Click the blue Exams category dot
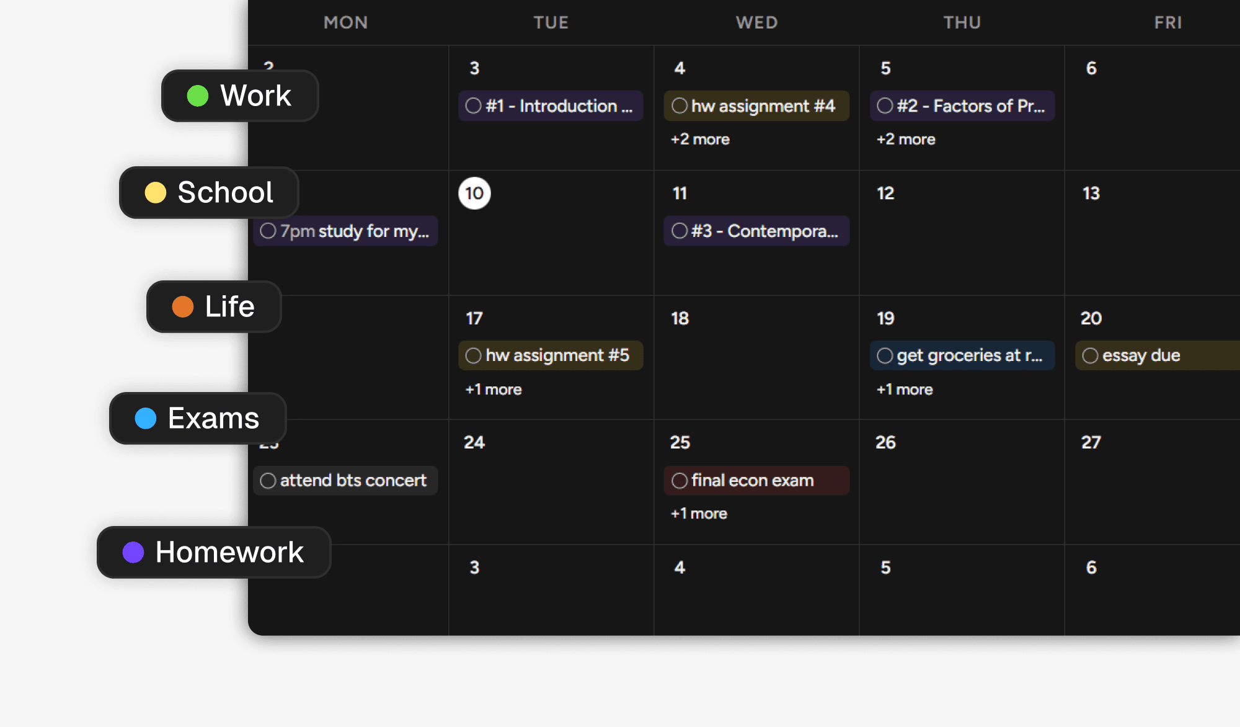This screenshot has height=727, width=1240. pyautogui.click(x=146, y=419)
